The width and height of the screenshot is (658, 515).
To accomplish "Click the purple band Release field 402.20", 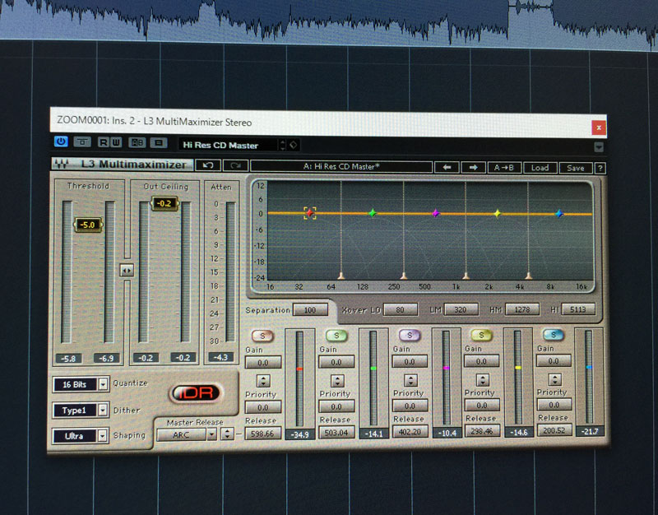I will pos(410,431).
